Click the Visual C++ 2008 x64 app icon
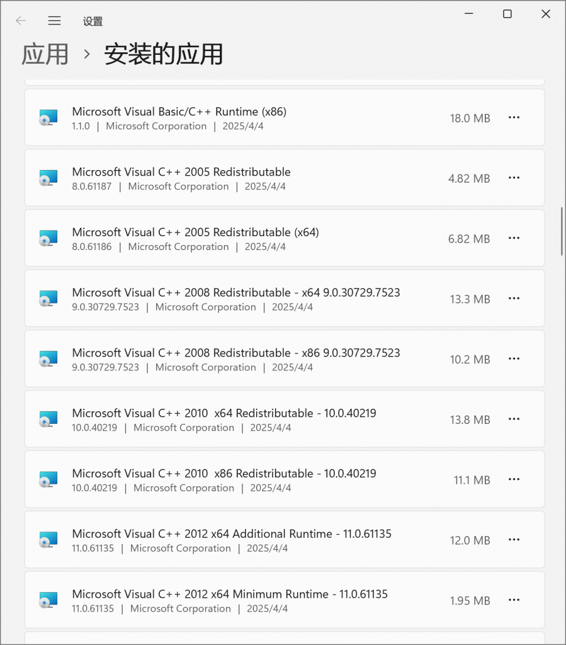This screenshot has width=566, height=645. 48,299
